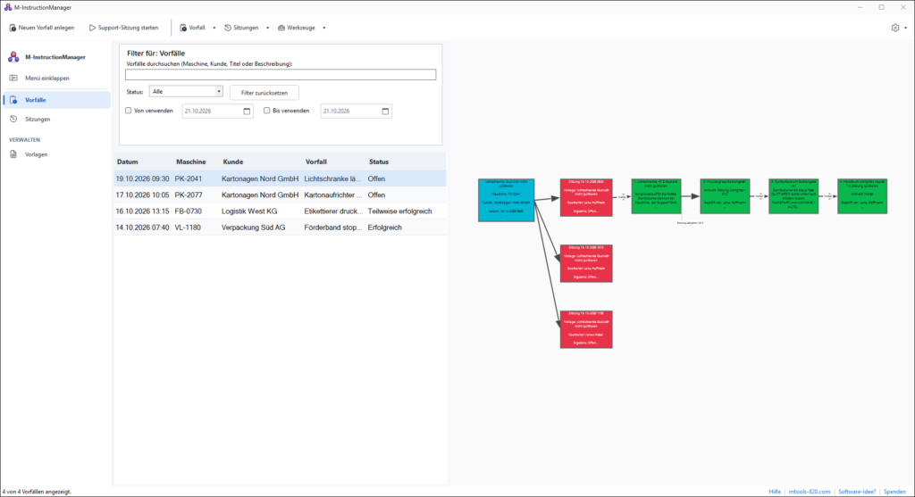This screenshot has width=915, height=497.
Task: Click the Von date field 21.10.2026
Action: coord(218,111)
